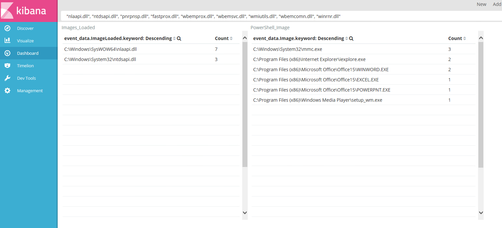Select C:\Windows\System32\mmc.exe row
Viewport: 502px width, 228px height.
point(363,49)
